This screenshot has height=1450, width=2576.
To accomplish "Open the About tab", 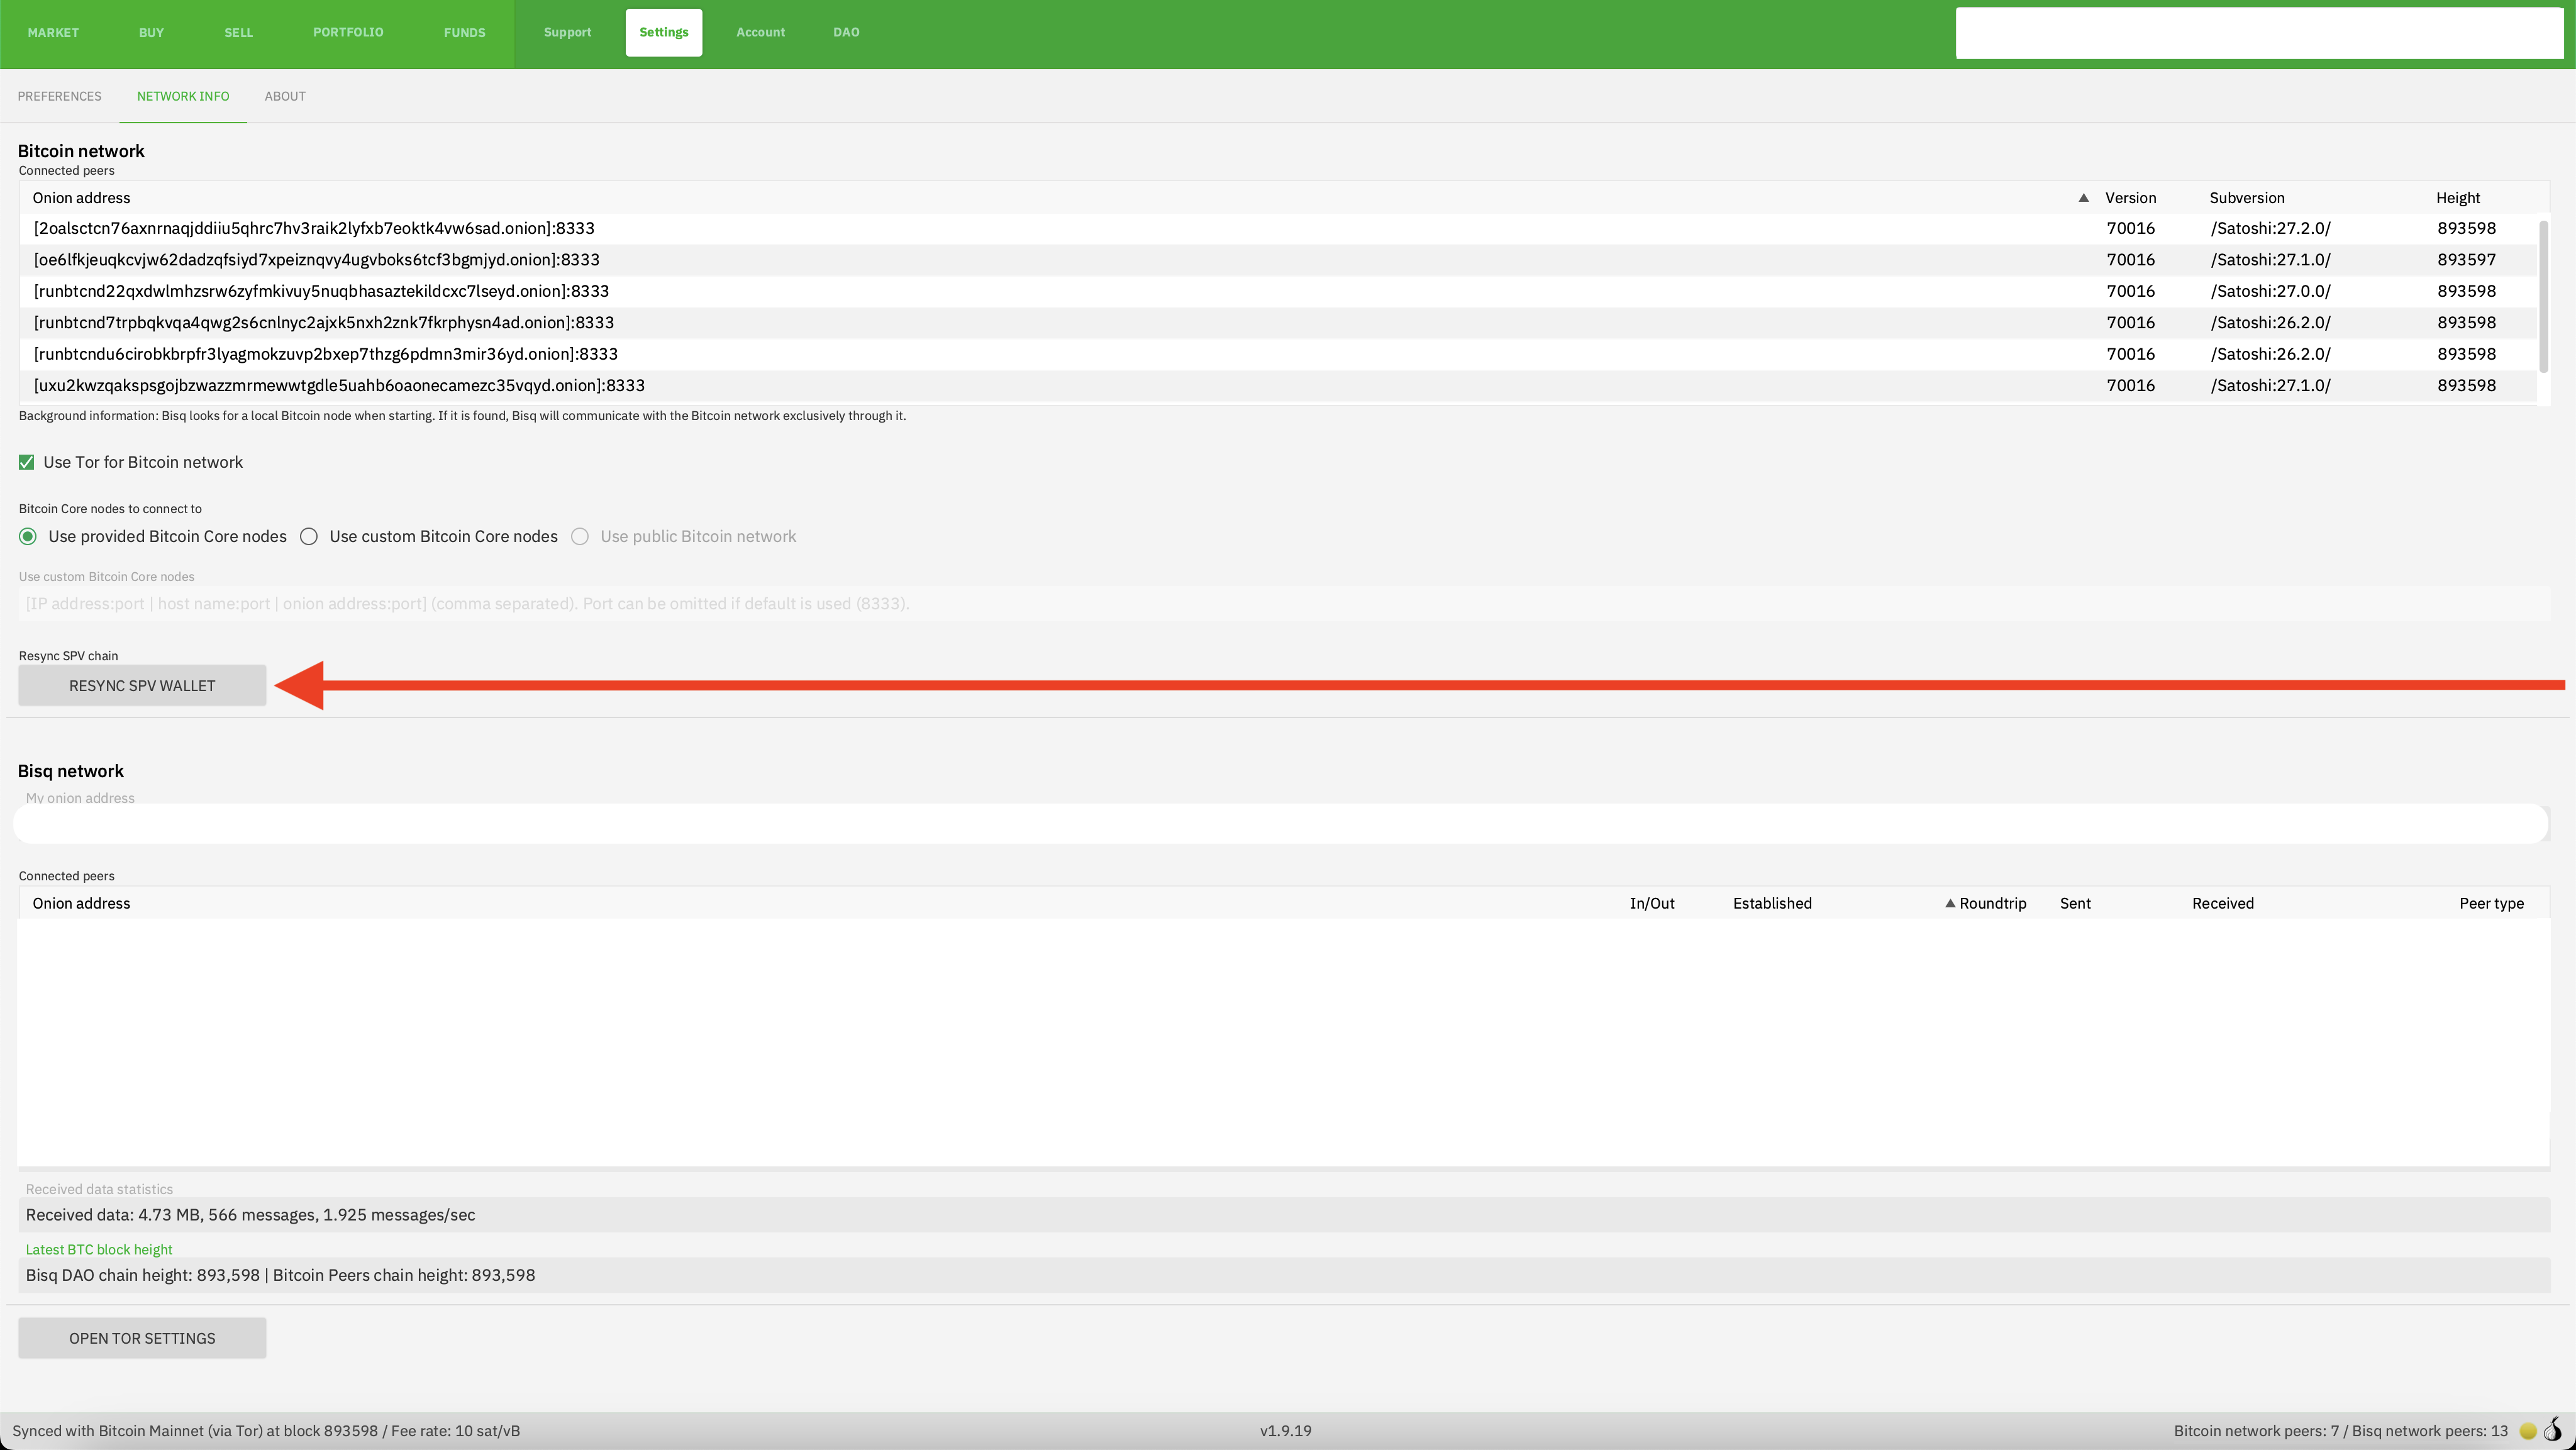I will pyautogui.click(x=285, y=96).
